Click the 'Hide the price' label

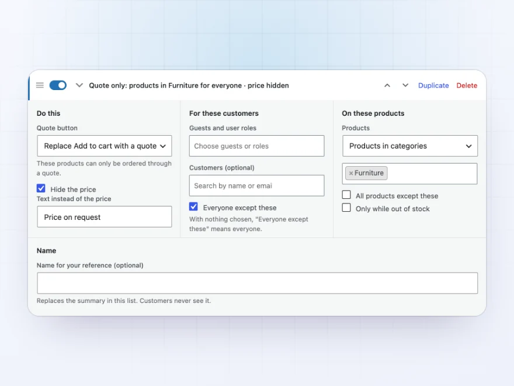point(73,189)
